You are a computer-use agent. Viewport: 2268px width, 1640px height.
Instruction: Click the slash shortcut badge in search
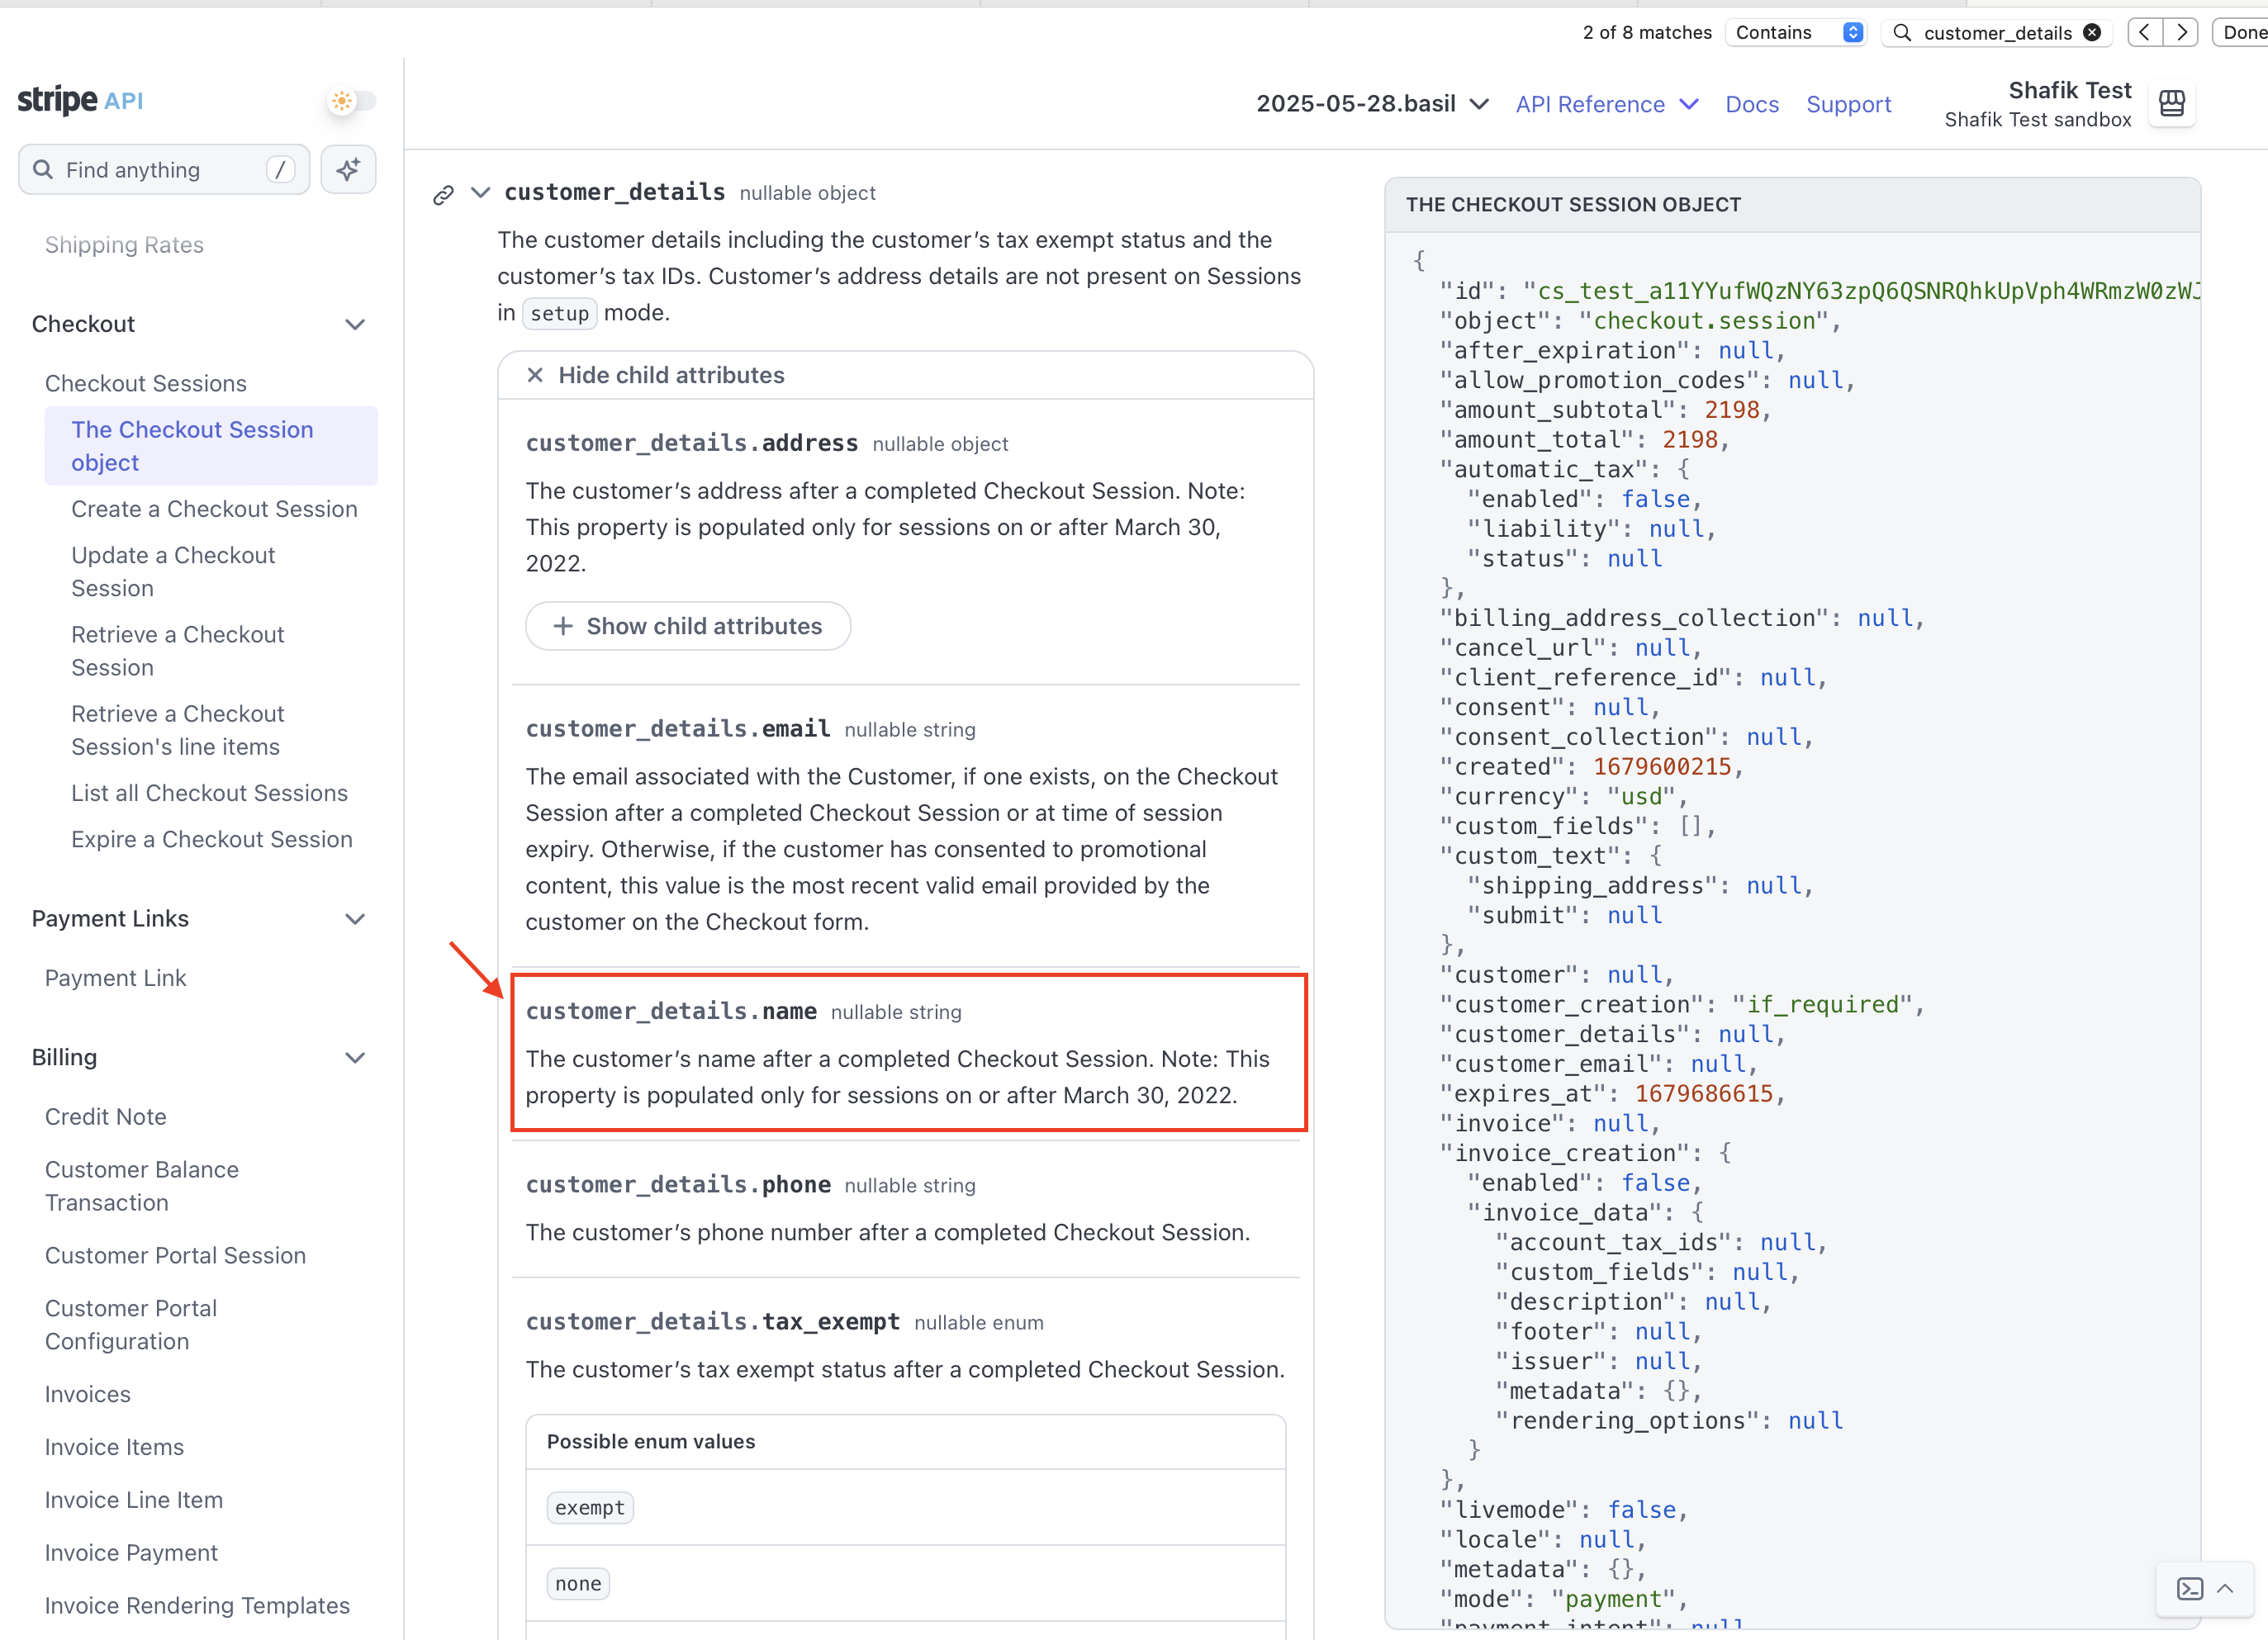281,170
